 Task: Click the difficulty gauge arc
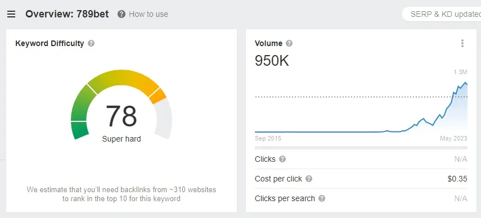122,104
